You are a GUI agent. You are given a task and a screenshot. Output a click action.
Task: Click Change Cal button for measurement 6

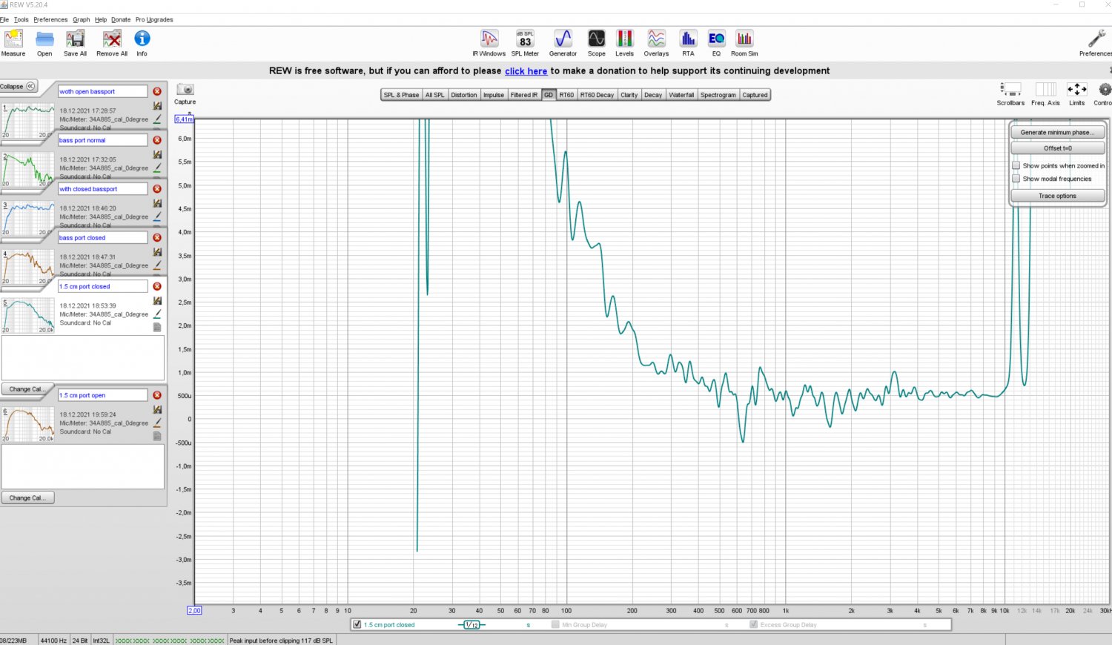click(x=27, y=498)
